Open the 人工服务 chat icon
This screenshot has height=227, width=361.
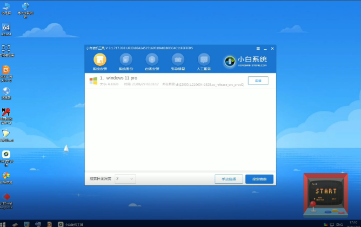click(x=204, y=60)
